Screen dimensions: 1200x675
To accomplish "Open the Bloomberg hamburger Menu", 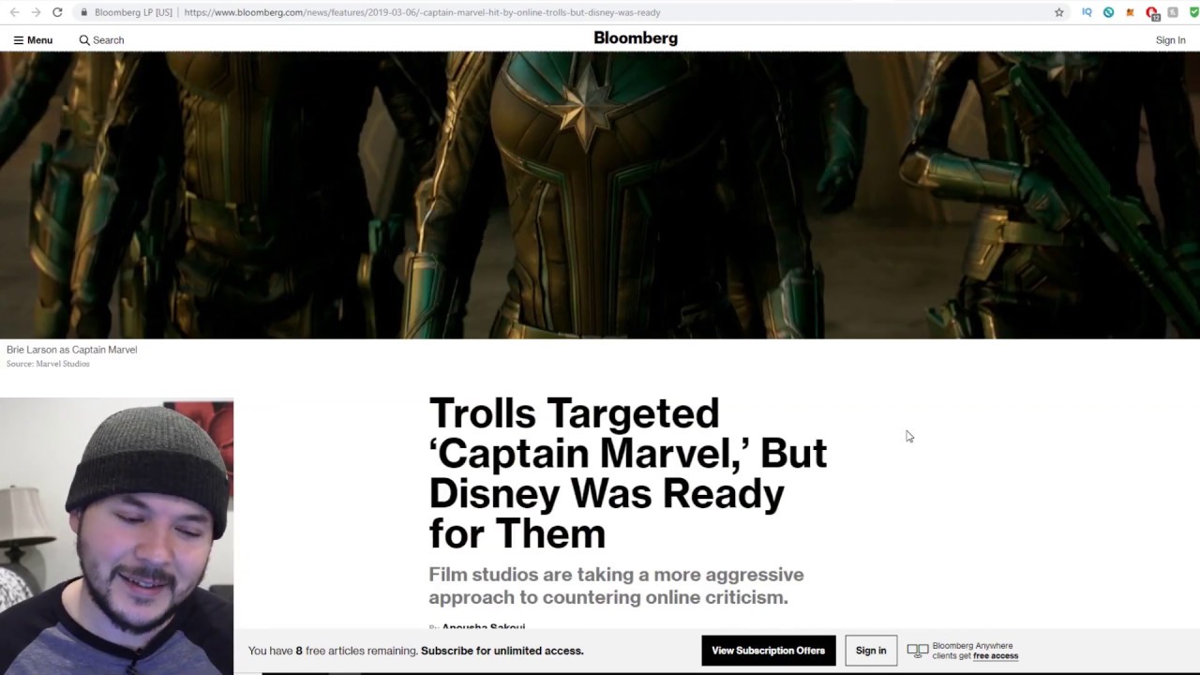I will click(33, 40).
